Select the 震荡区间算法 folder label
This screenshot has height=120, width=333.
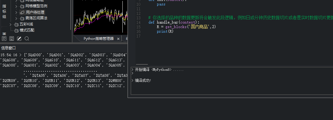click(x=36, y=18)
